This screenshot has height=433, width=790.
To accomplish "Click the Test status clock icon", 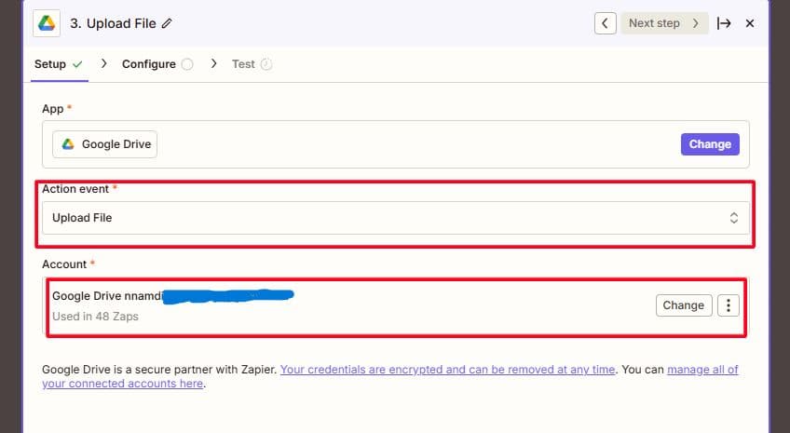I will point(266,64).
